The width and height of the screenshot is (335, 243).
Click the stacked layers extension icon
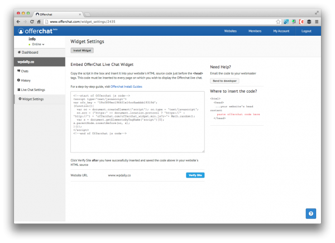coord(309,22)
